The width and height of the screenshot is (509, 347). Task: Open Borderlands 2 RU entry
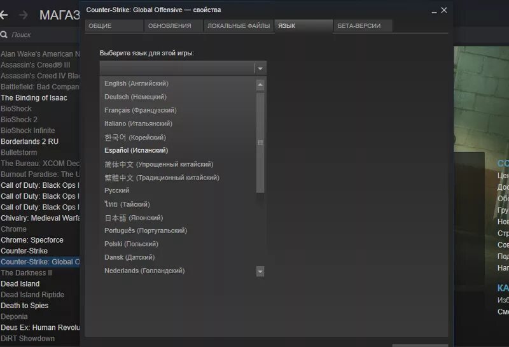pyautogui.click(x=29, y=141)
